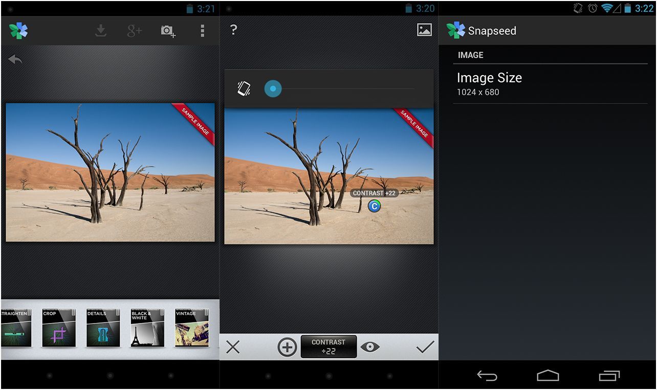
Task: Tap the Contrast +22 parameter button
Action: coord(328,347)
